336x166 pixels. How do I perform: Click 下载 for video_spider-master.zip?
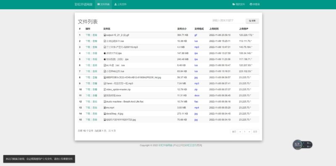pos(88,89)
